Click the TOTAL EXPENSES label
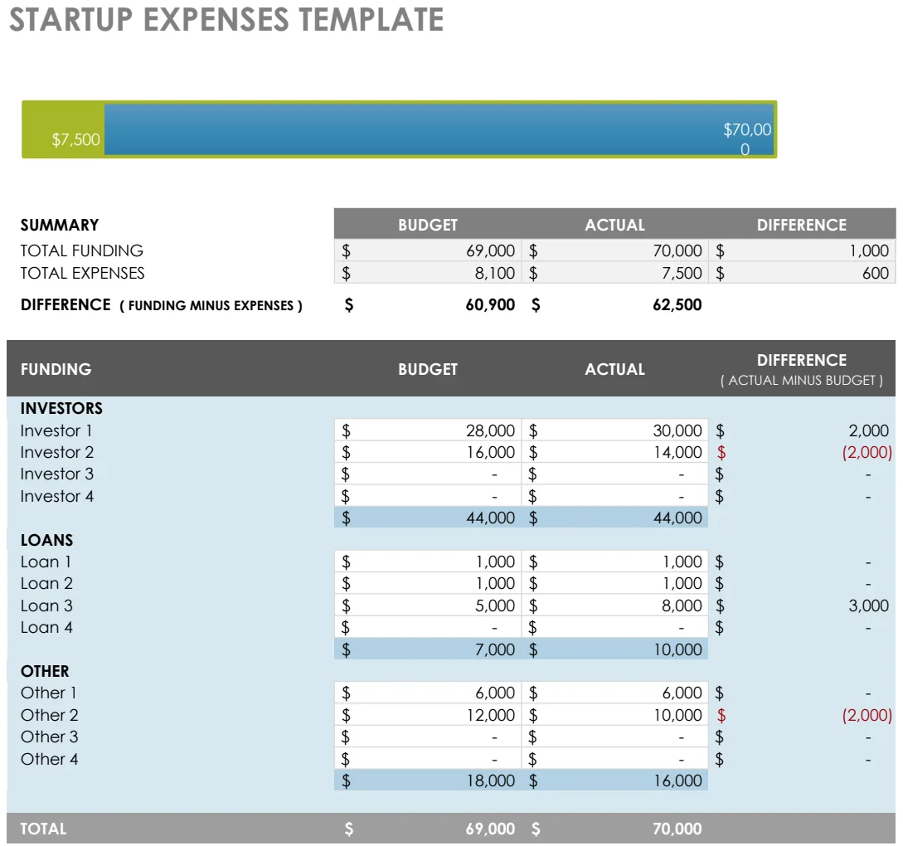Viewport: 903px width, 846px height. pyautogui.click(x=82, y=273)
